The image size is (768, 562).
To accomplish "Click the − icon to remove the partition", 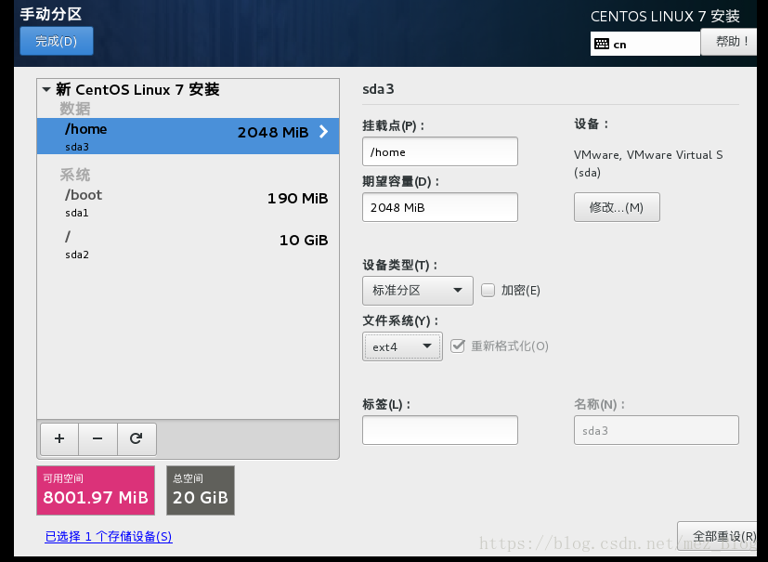I will [x=98, y=438].
